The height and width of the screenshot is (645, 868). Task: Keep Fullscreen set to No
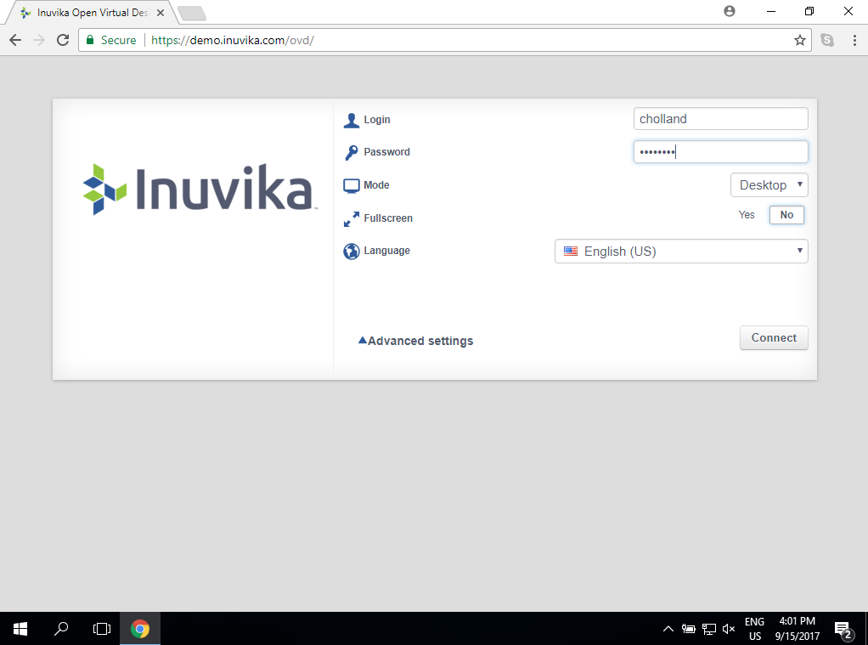[x=786, y=214]
